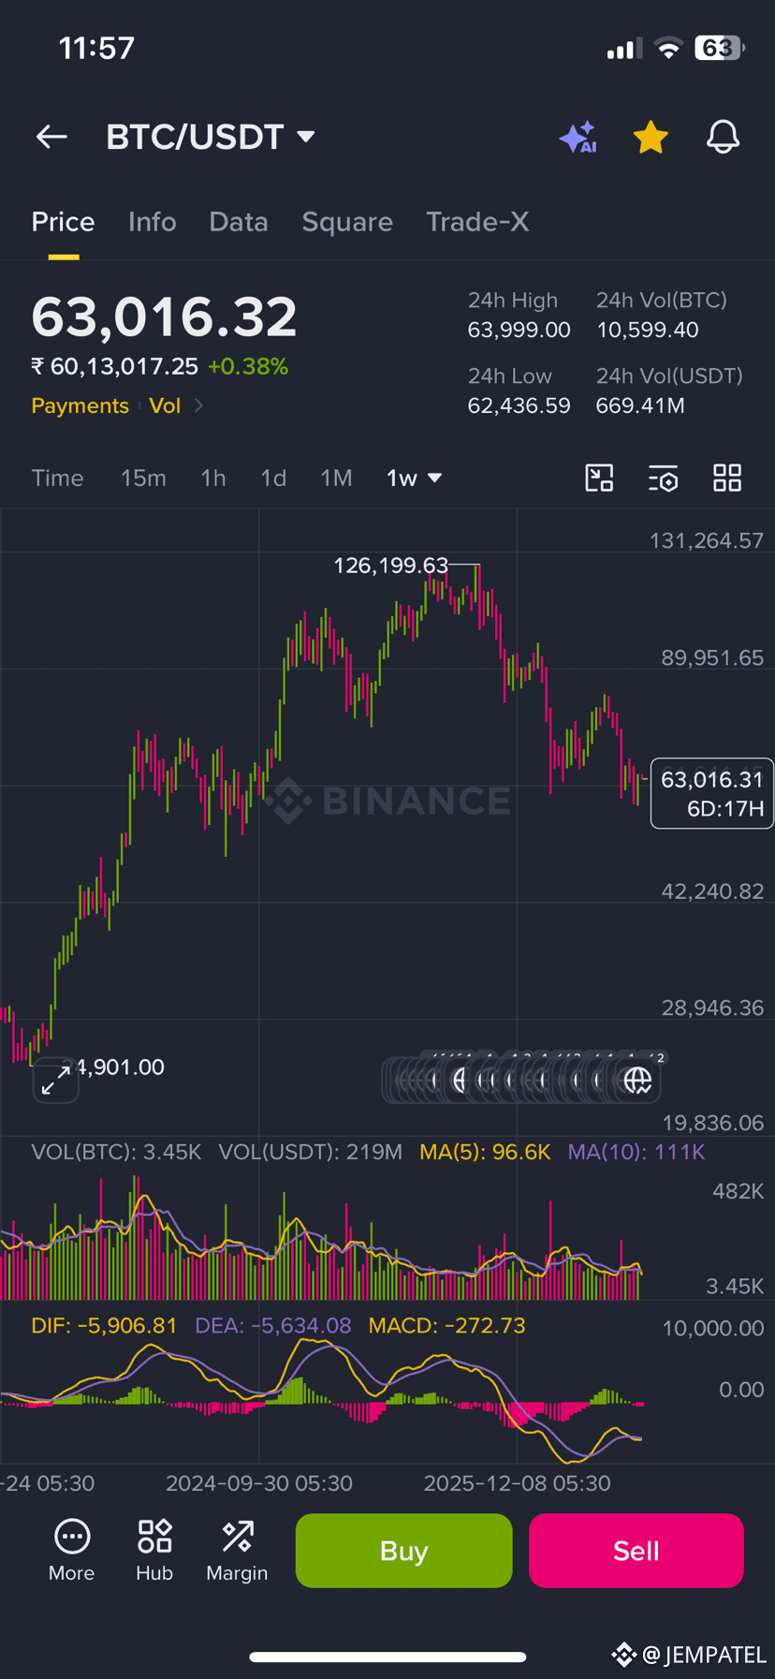Tap the VOL(BTC): 3.45K label
Screen dimensions: 775x1679
[x=116, y=1152]
